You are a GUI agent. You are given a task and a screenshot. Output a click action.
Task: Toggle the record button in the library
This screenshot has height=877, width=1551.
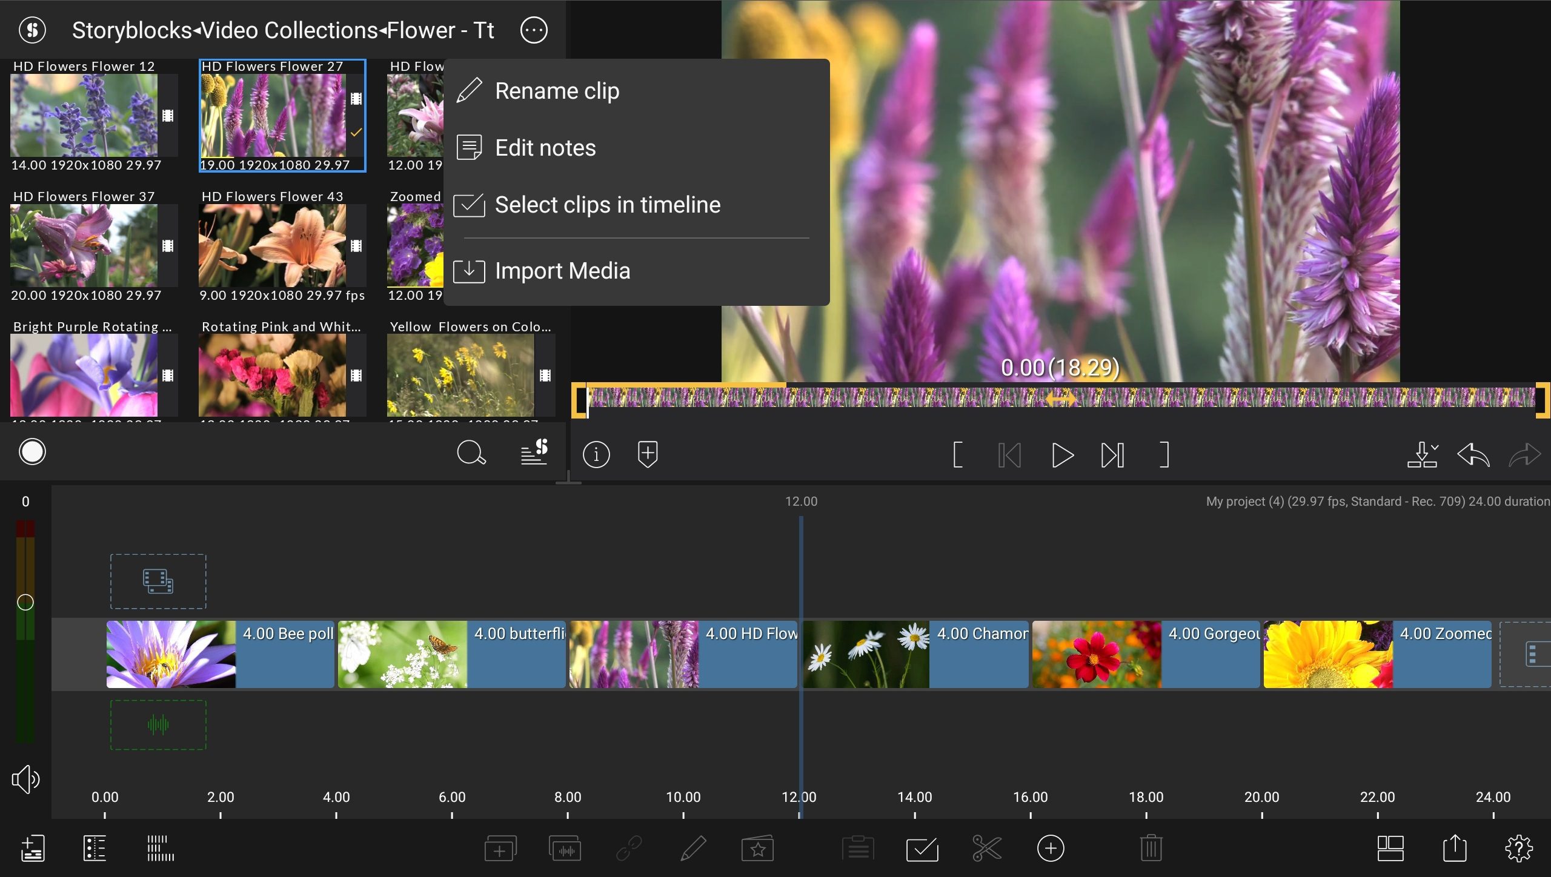32,451
